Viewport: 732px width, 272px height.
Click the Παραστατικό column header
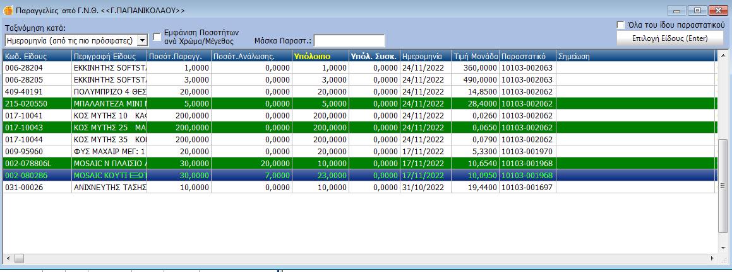pyautogui.click(x=527, y=57)
